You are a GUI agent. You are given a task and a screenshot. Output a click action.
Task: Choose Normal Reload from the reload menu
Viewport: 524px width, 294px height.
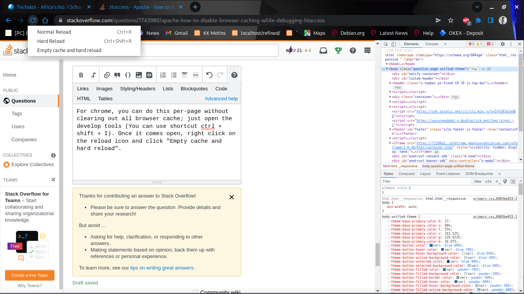click(84, 32)
